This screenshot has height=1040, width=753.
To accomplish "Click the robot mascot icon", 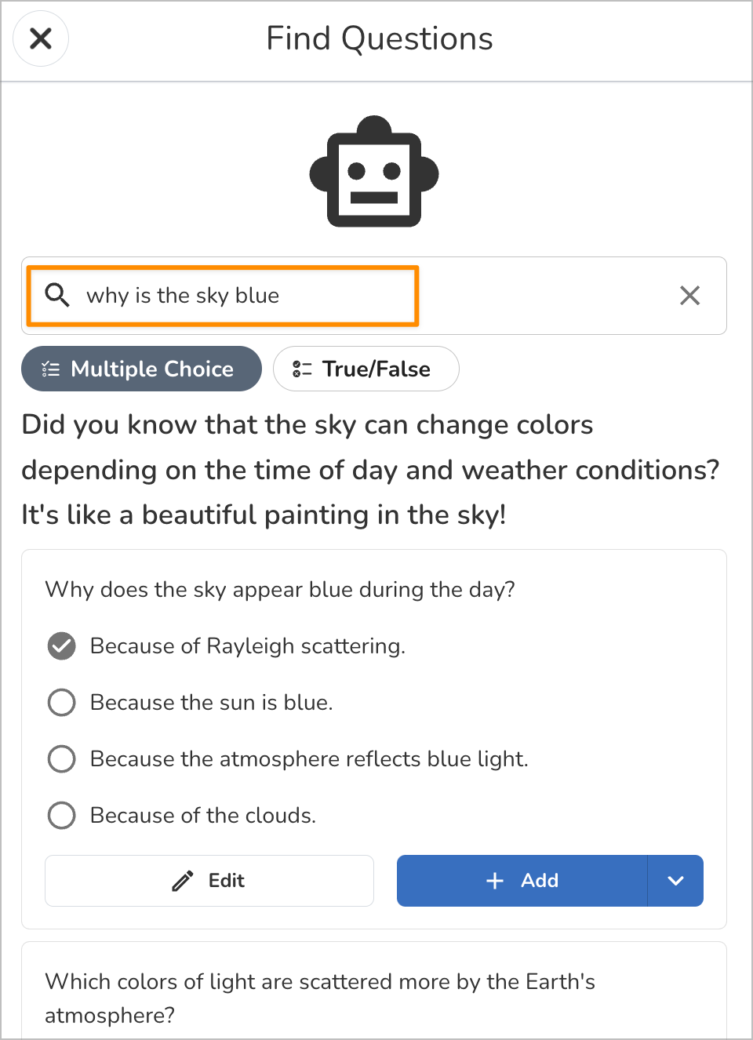I will (x=374, y=173).
